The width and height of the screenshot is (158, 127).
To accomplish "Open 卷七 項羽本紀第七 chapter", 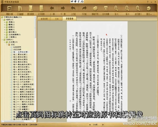I will click(x=21, y=67).
